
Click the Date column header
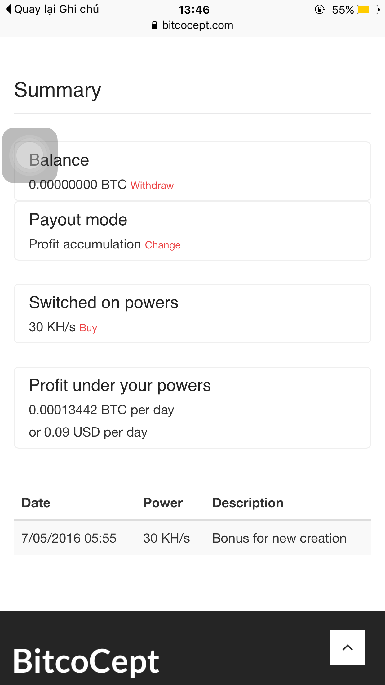(36, 503)
